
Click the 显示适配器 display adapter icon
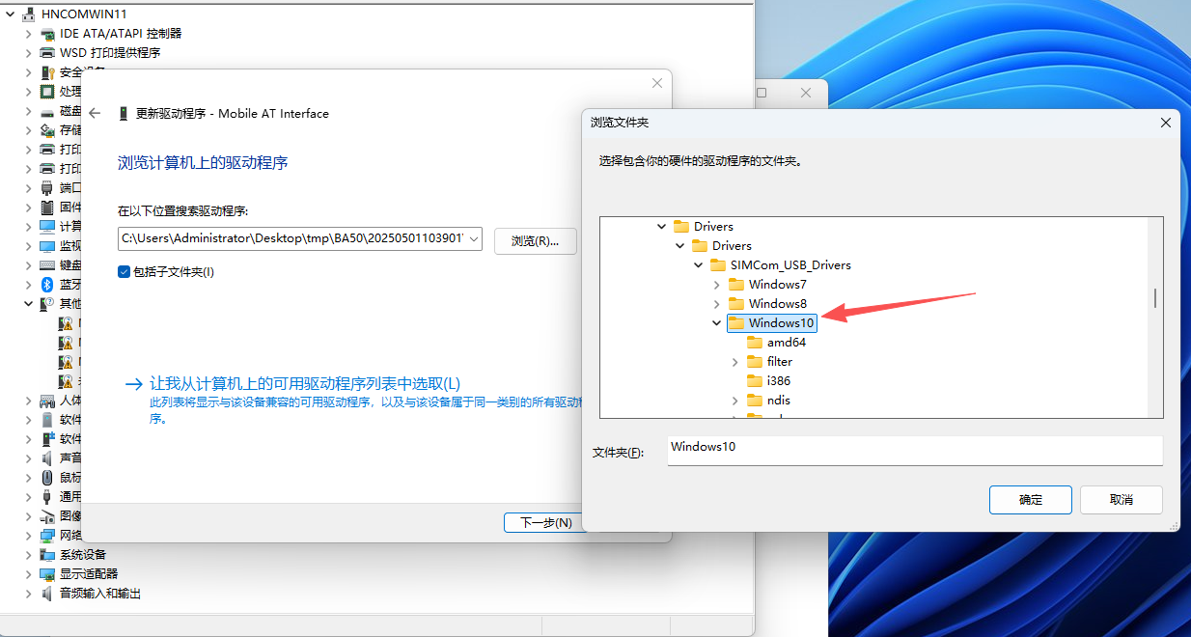[x=47, y=574]
